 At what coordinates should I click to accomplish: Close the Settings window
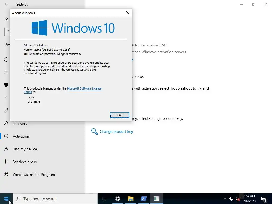(x=266, y=4)
